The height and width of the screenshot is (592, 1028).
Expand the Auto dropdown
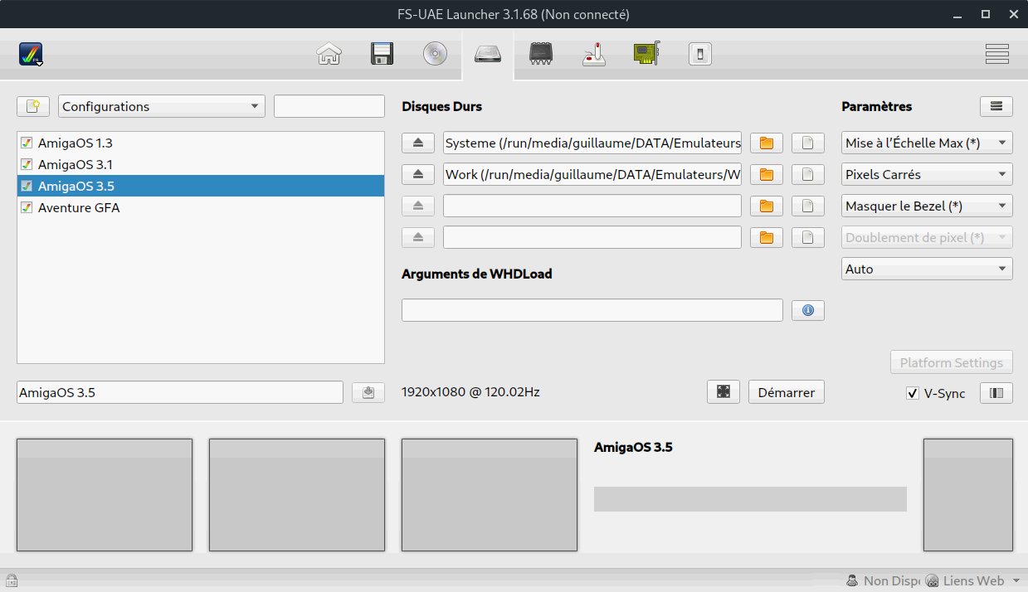tap(927, 269)
